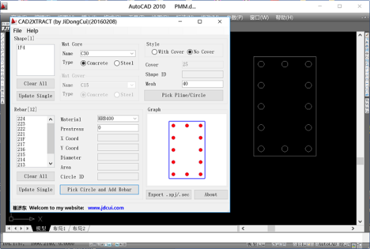Click the AutoCAD application logo icon
This screenshot has height=249, width=370.
point(4,6)
